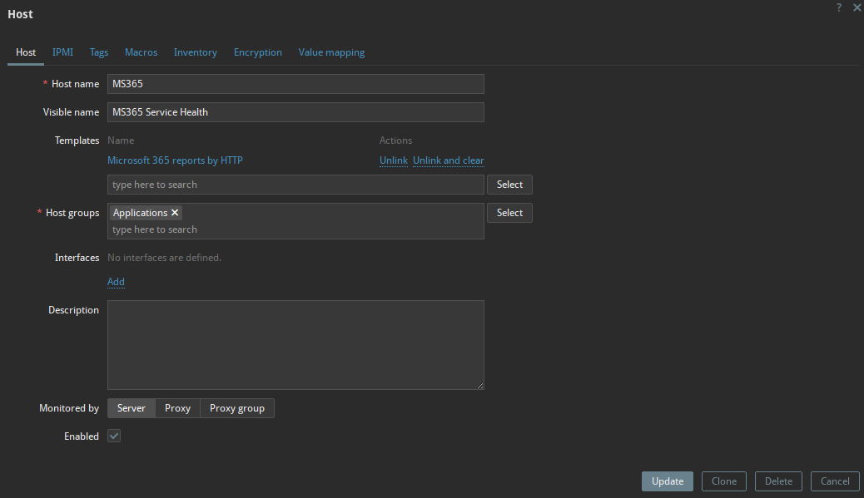Toggle the Enabled checkbox
This screenshot has height=498, width=864.
click(114, 436)
